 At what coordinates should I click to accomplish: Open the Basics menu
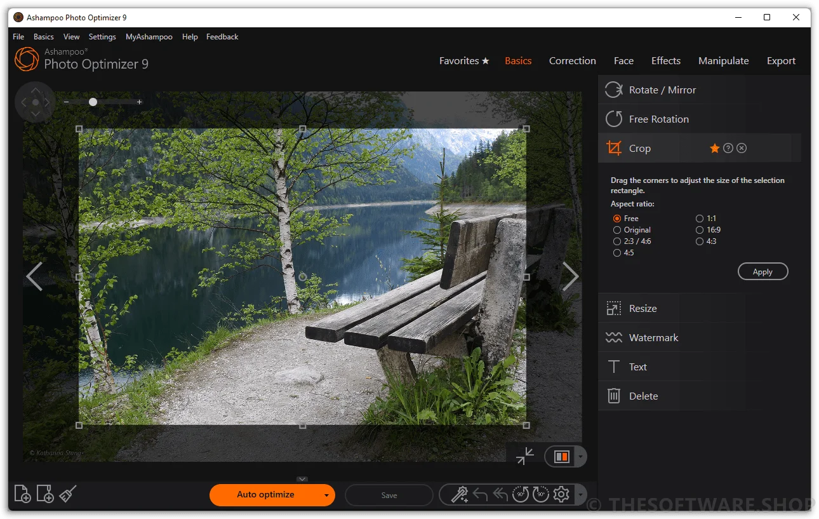click(x=44, y=37)
